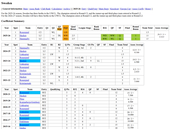This screenshot has width=173, height=129.
Task: Open Hacken link in 2022-23 season
Action: [x=23, y=70]
